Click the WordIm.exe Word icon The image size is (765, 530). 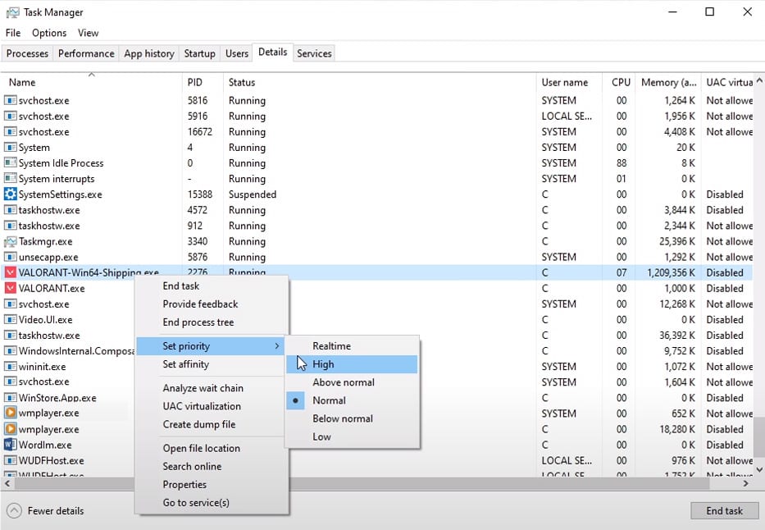[x=11, y=445]
